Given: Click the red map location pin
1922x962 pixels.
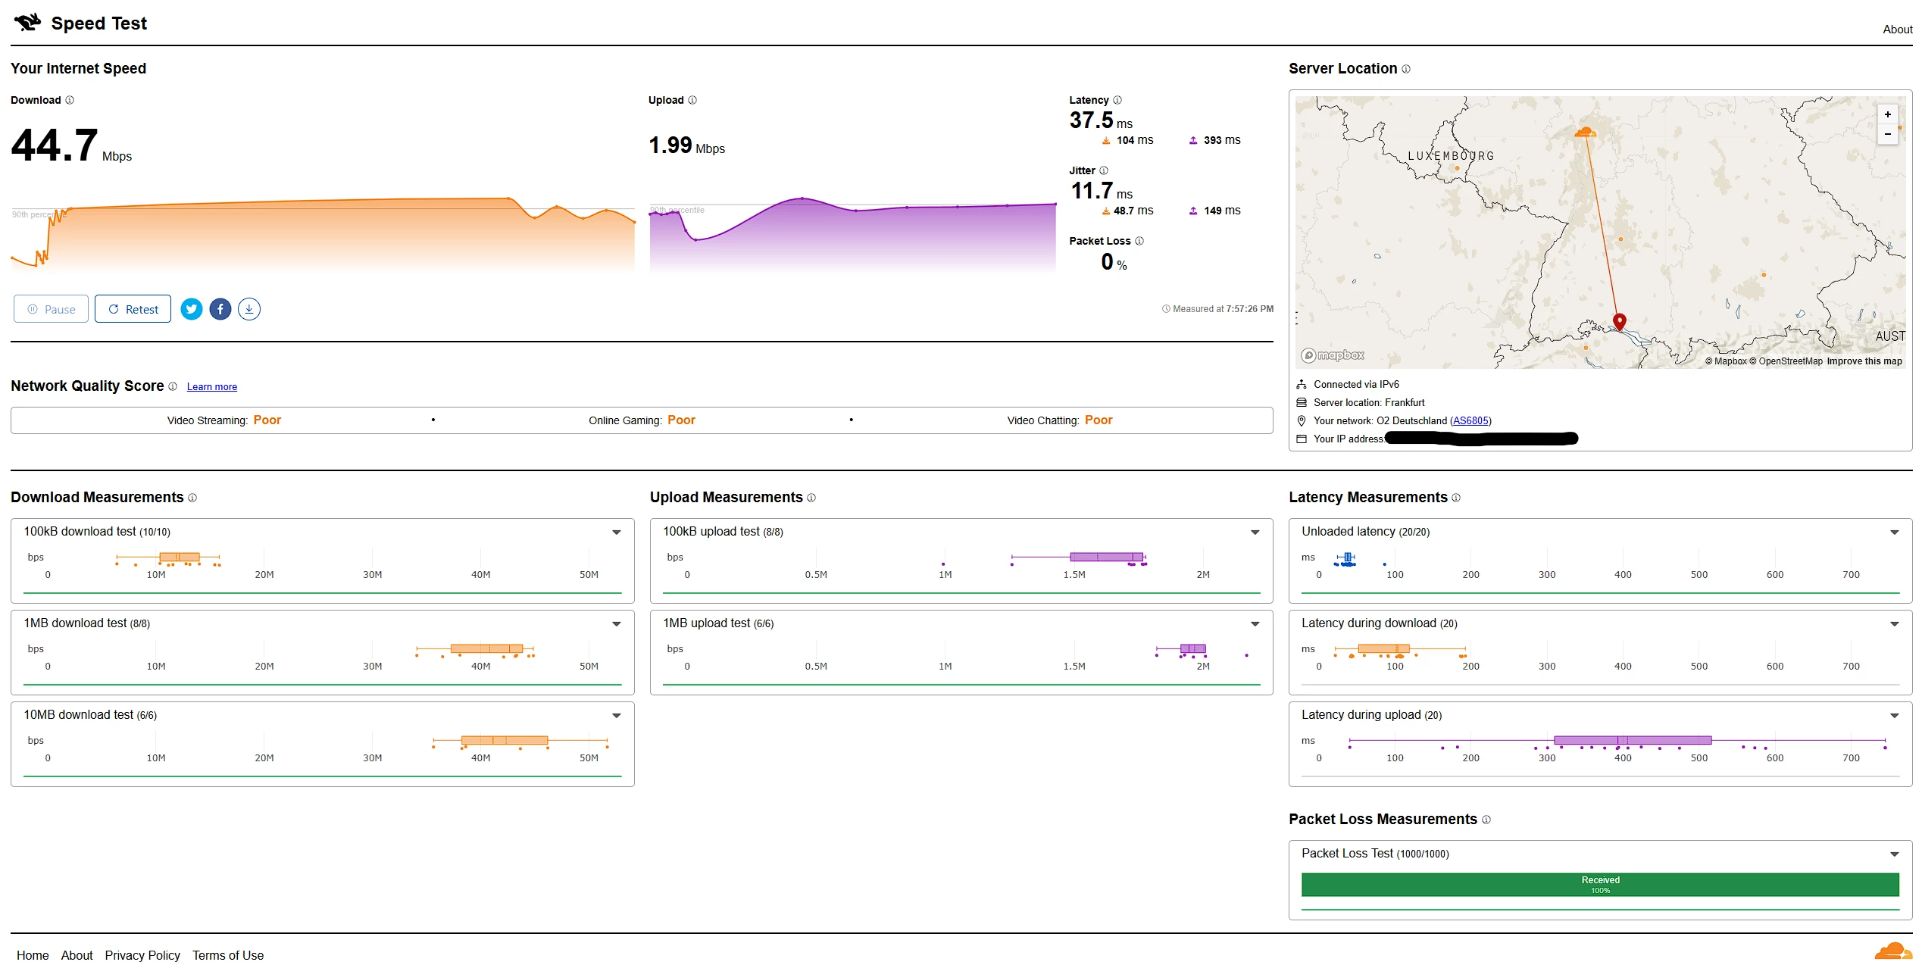Looking at the screenshot, I should (x=1620, y=321).
